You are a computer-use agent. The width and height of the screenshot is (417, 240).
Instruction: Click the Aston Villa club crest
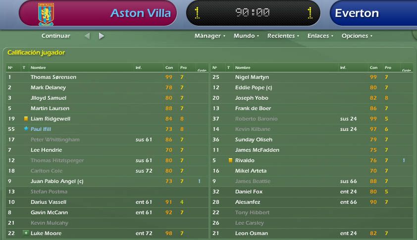tap(46, 14)
